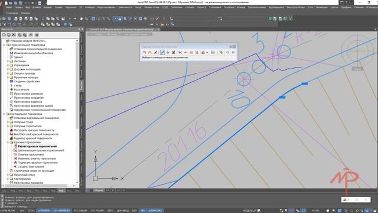Screen dimensions: 378x213
Task: Click 'Подписать красные горизонтали' icon
Action: point(15,163)
